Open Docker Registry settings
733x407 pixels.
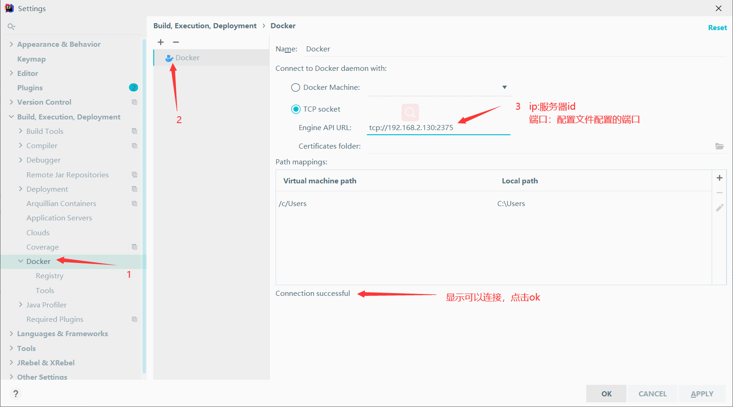[x=50, y=276]
